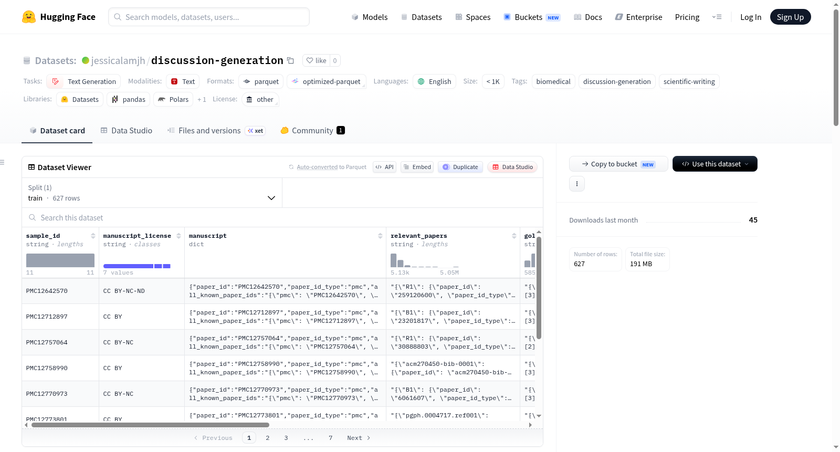The width and height of the screenshot is (840, 452).
Task: Go to page 7 of results
Action: [x=331, y=438]
